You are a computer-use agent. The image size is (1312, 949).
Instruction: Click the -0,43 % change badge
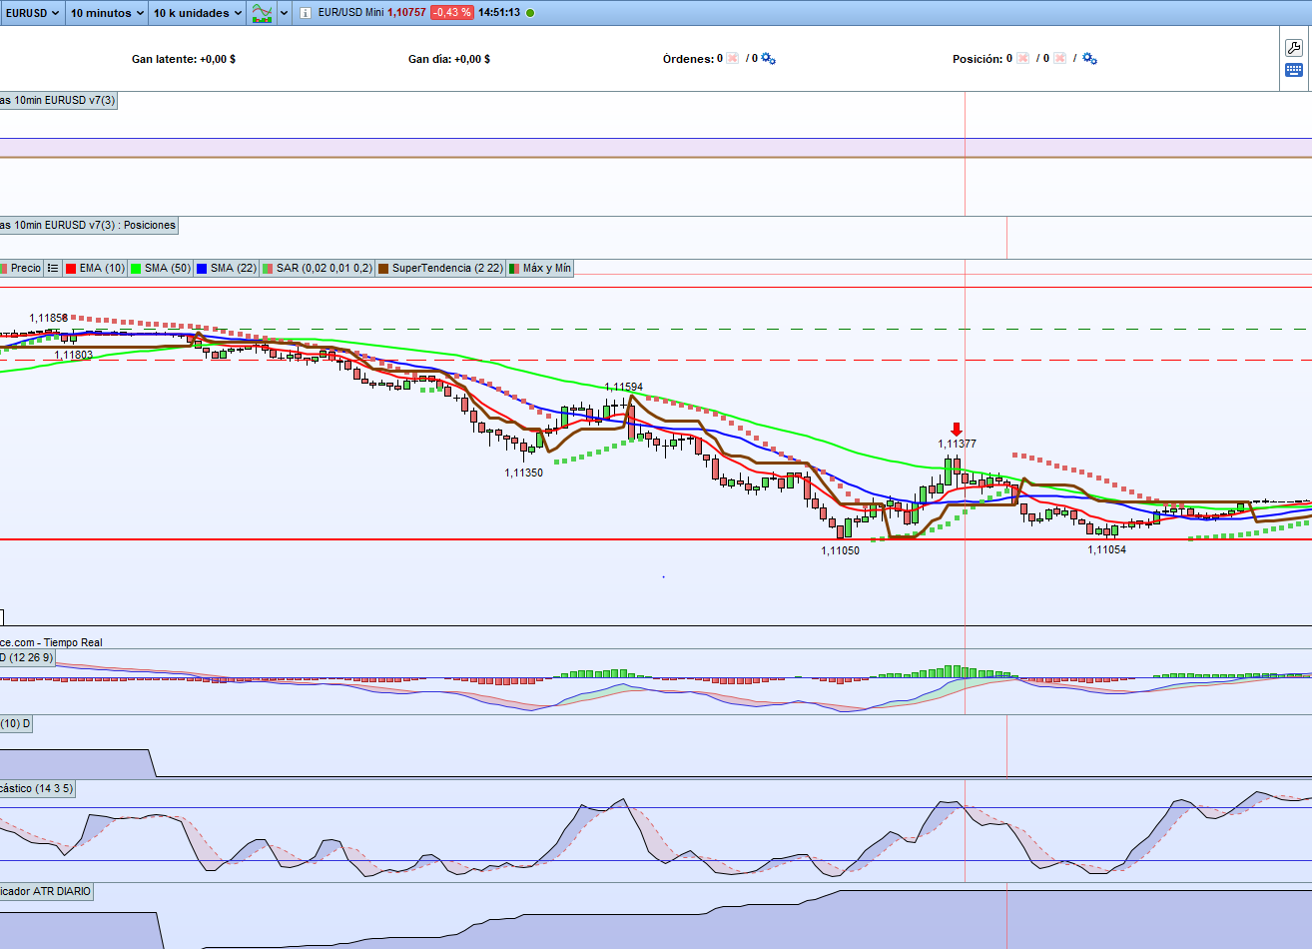click(451, 13)
